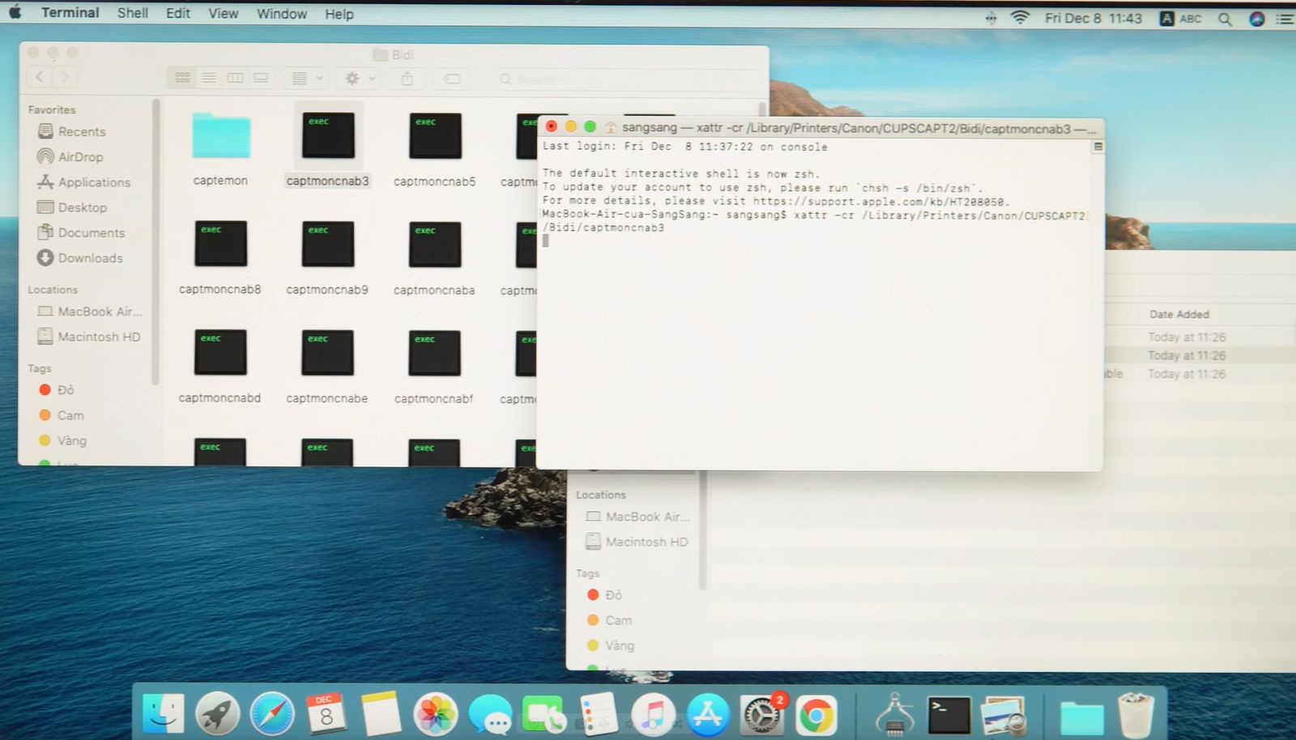Screen dimensions: 1296x740
Task: Open the Action gear dropdown in Bidi toolbar
Action: (x=360, y=78)
